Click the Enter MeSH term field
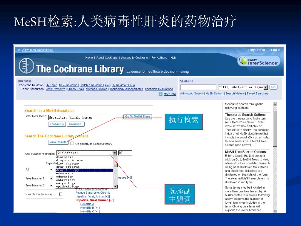 click(85, 117)
